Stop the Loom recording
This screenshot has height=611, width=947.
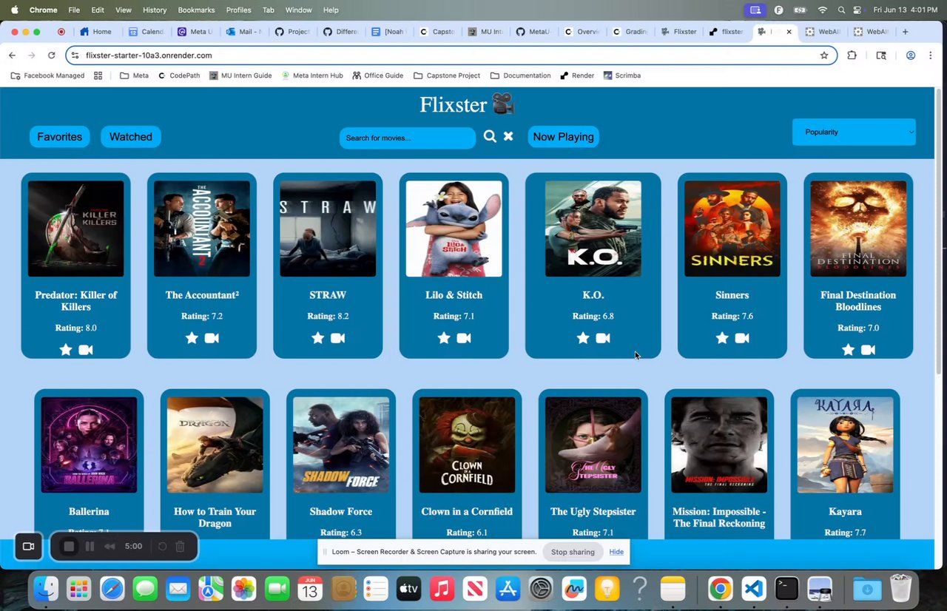(69, 547)
